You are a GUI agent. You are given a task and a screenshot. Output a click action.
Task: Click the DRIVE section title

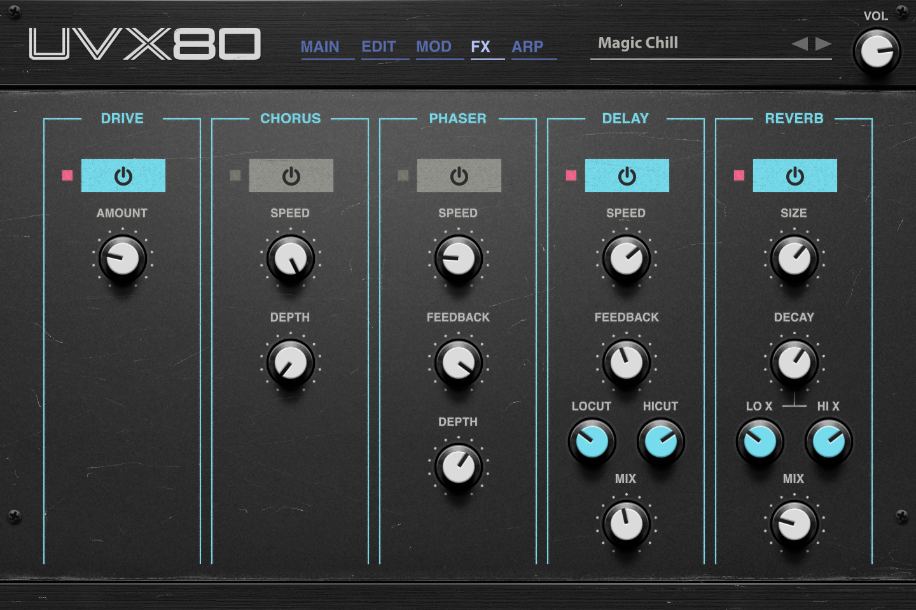click(x=122, y=118)
